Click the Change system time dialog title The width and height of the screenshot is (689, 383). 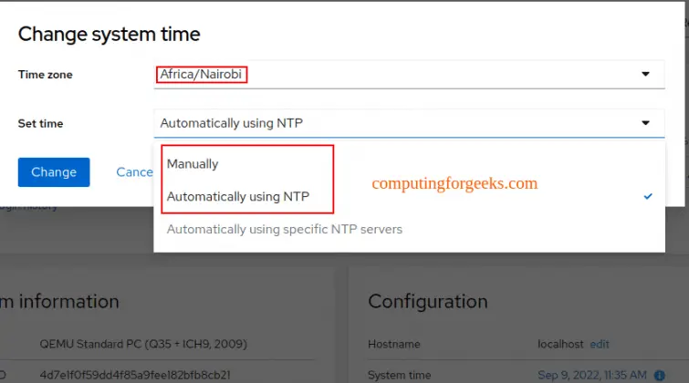tap(110, 35)
